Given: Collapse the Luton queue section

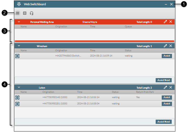Looking at the screenshot, I should tap(19, 87).
